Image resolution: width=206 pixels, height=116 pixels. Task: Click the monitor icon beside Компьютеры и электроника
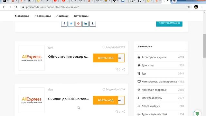(139, 82)
